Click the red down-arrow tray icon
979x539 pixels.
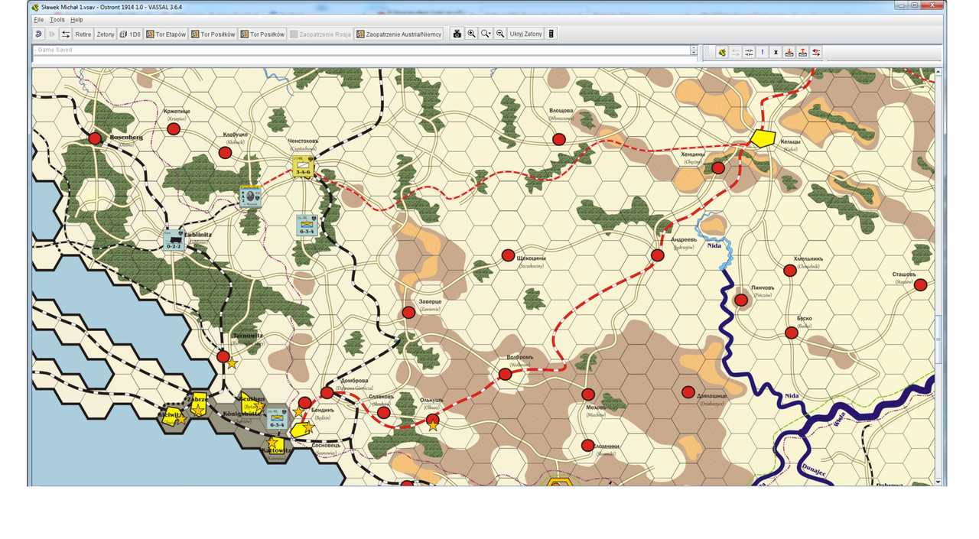pos(789,52)
